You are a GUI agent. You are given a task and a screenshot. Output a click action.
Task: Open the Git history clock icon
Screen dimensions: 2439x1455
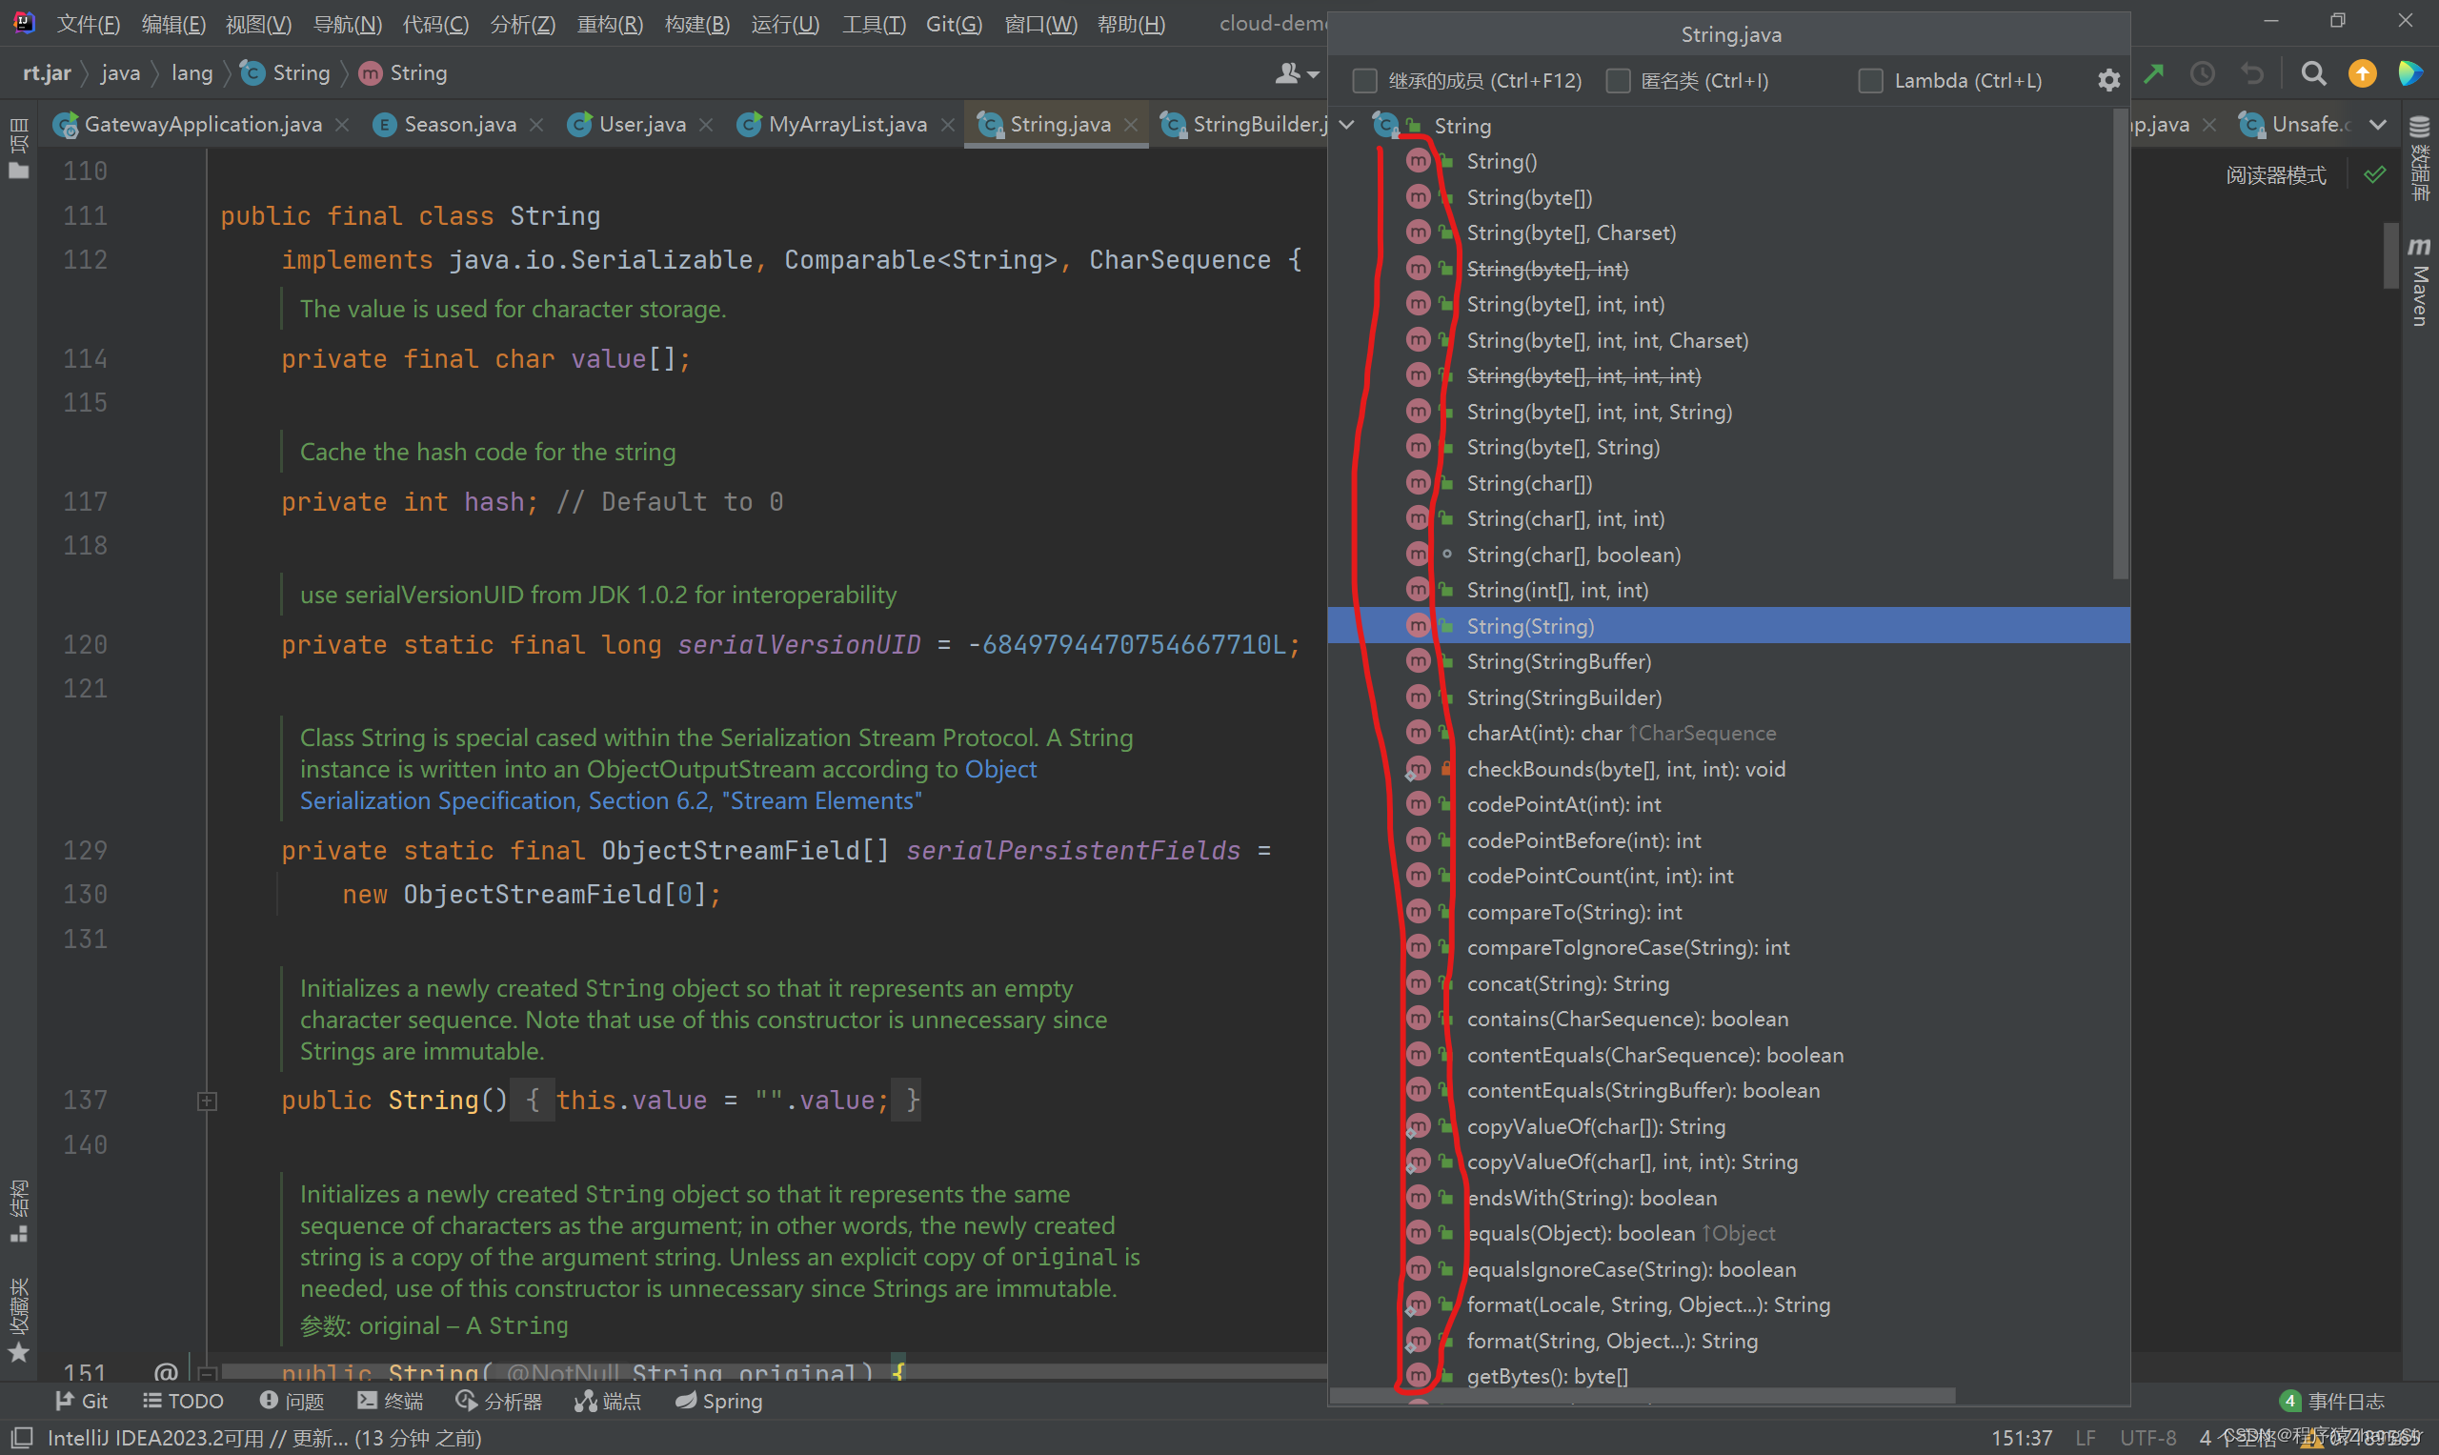(x=2203, y=73)
